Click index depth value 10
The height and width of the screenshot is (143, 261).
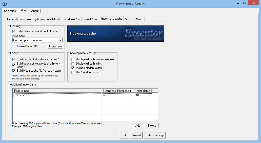[143, 95]
